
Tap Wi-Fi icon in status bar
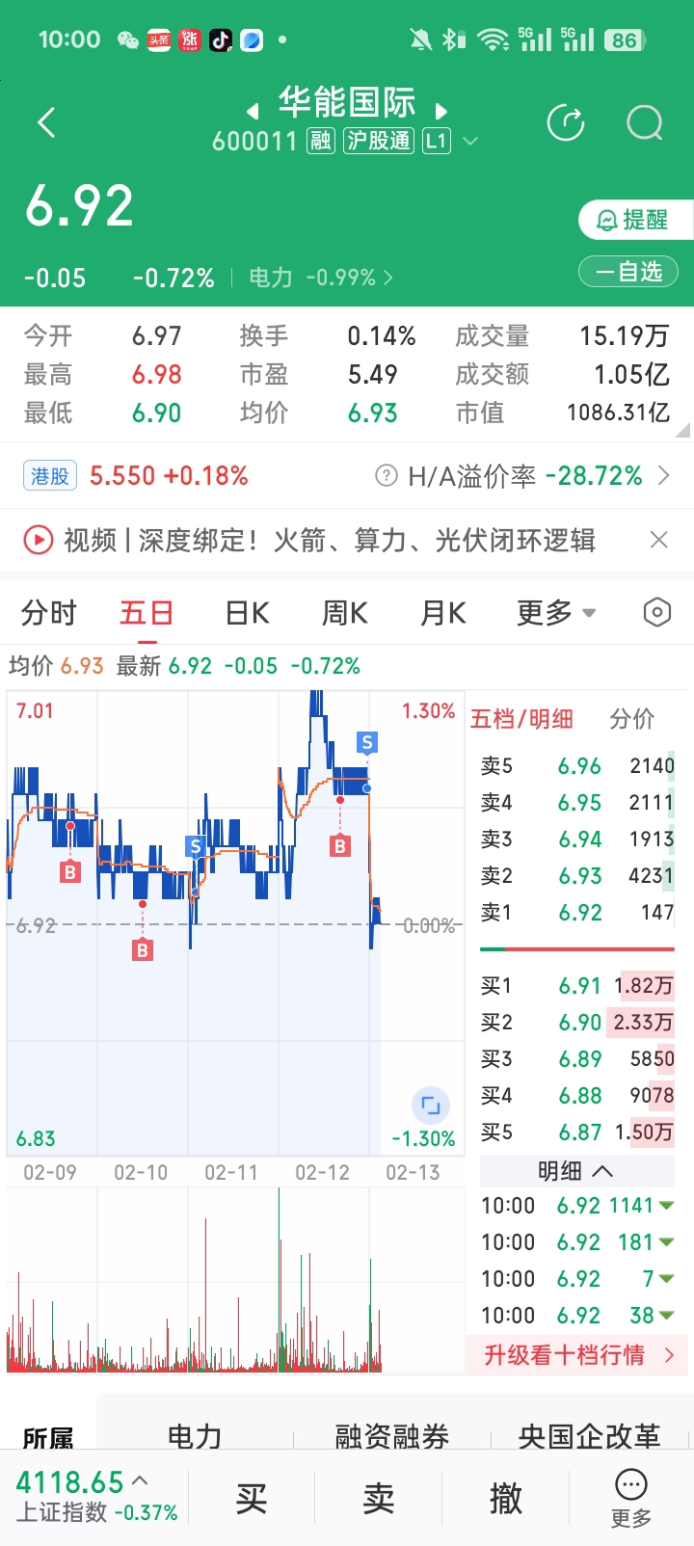pyautogui.click(x=493, y=40)
